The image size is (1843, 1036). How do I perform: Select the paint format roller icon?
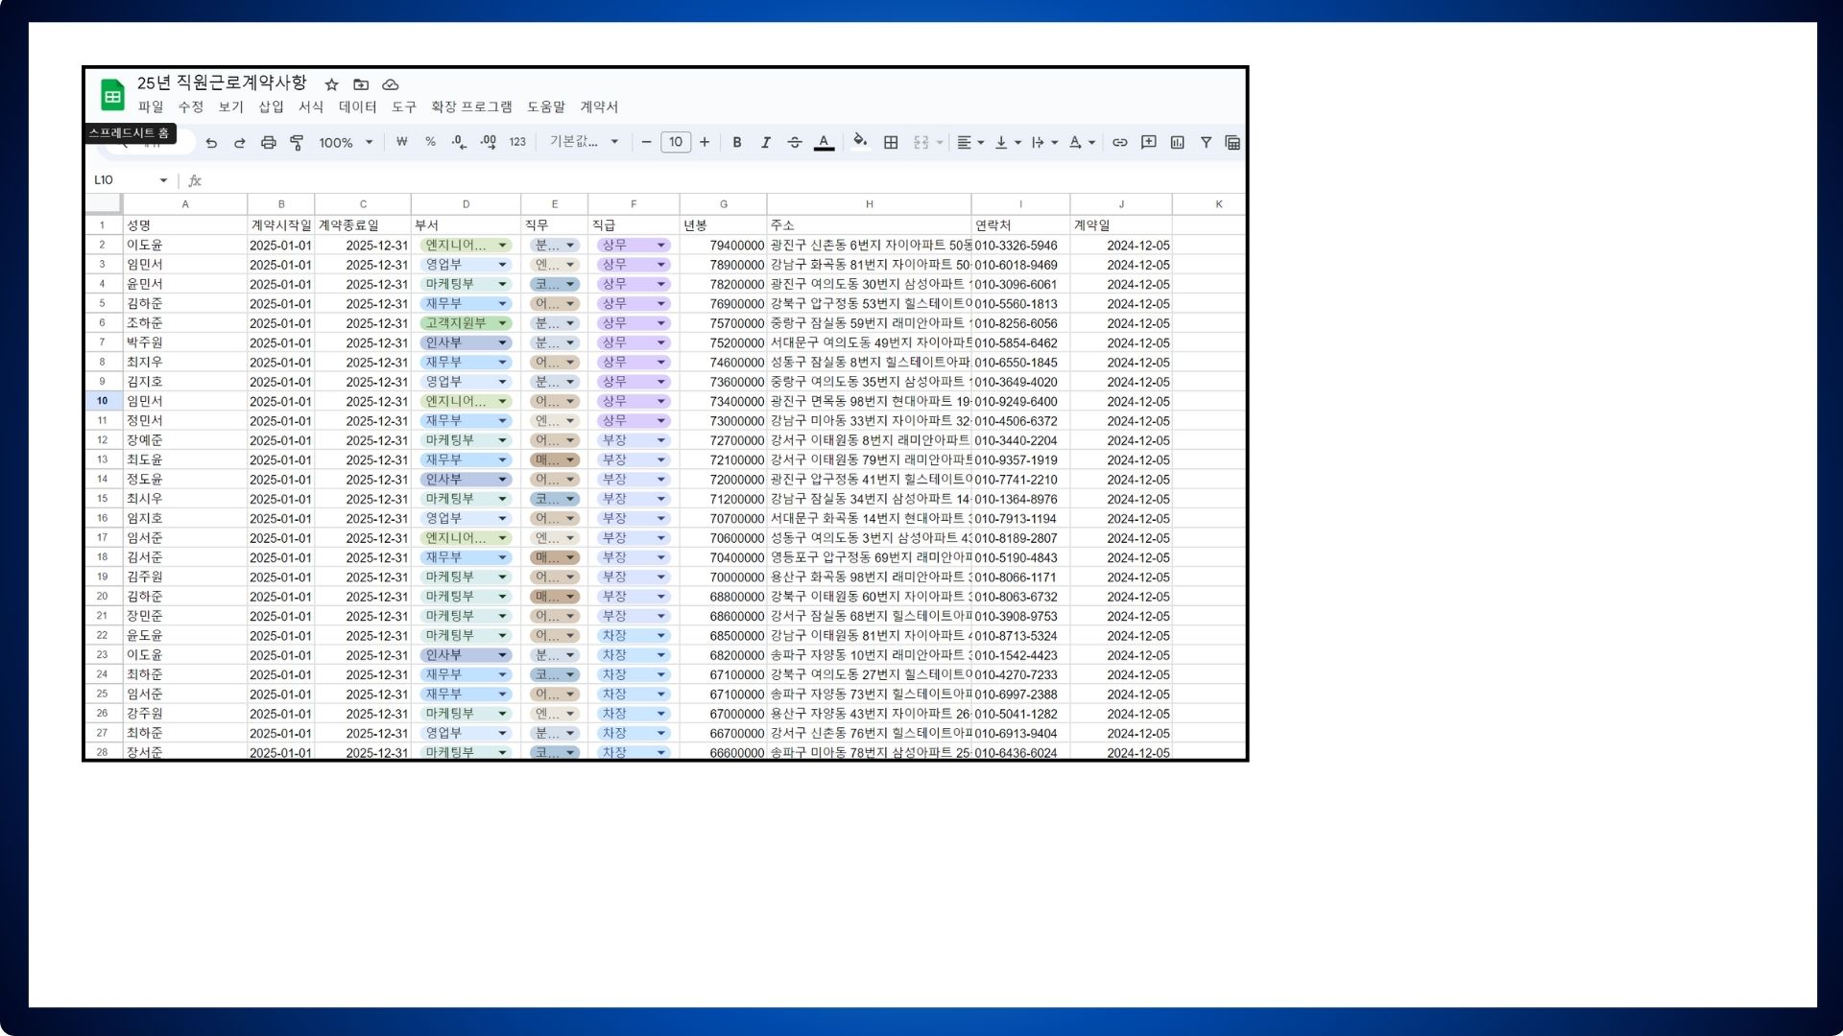(297, 143)
